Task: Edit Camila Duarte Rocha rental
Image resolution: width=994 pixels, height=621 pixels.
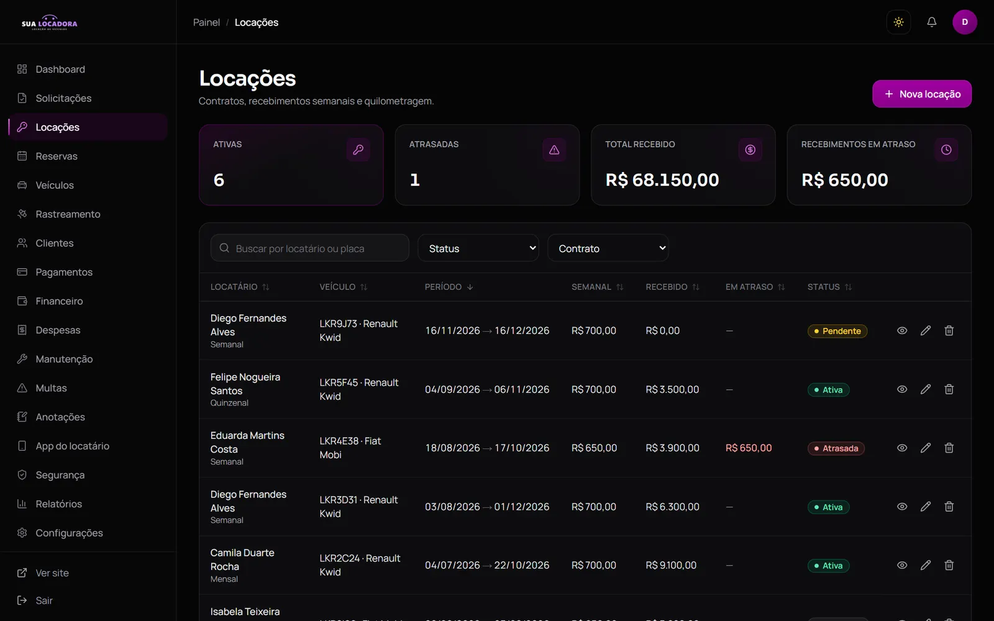Action: pos(926,565)
